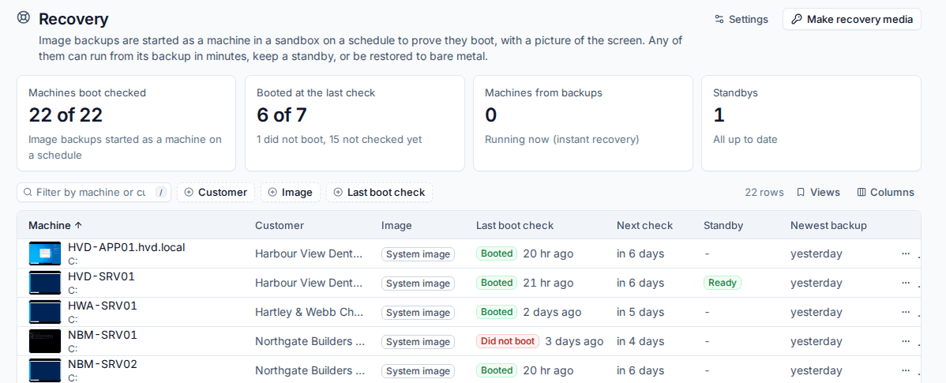Screen dimensions: 946x383
Task: Click the Did not boot badge for NBM-SRV01
Action: click(x=508, y=341)
